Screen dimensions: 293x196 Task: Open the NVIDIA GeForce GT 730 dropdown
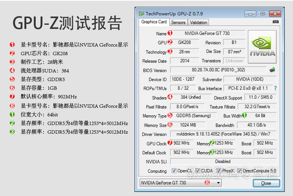(x=181, y=183)
